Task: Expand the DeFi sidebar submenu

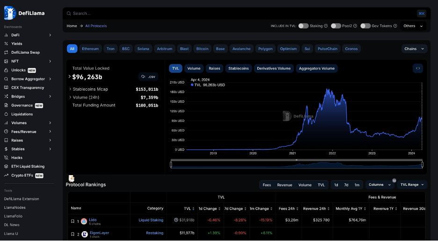Action: [x=50, y=35]
